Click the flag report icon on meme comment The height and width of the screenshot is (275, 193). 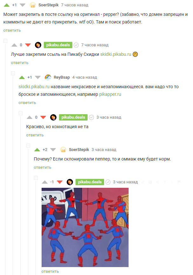tap(179, 182)
